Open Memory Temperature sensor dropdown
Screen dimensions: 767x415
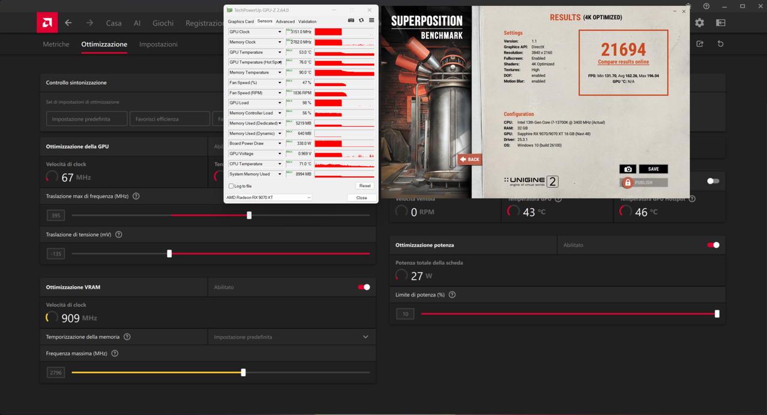pyautogui.click(x=279, y=72)
